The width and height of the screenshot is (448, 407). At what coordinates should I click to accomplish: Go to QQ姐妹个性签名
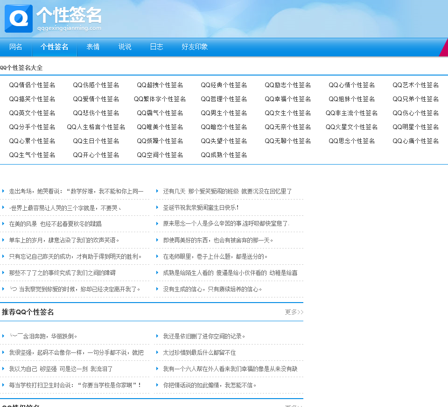pyautogui.click(x=352, y=99)
